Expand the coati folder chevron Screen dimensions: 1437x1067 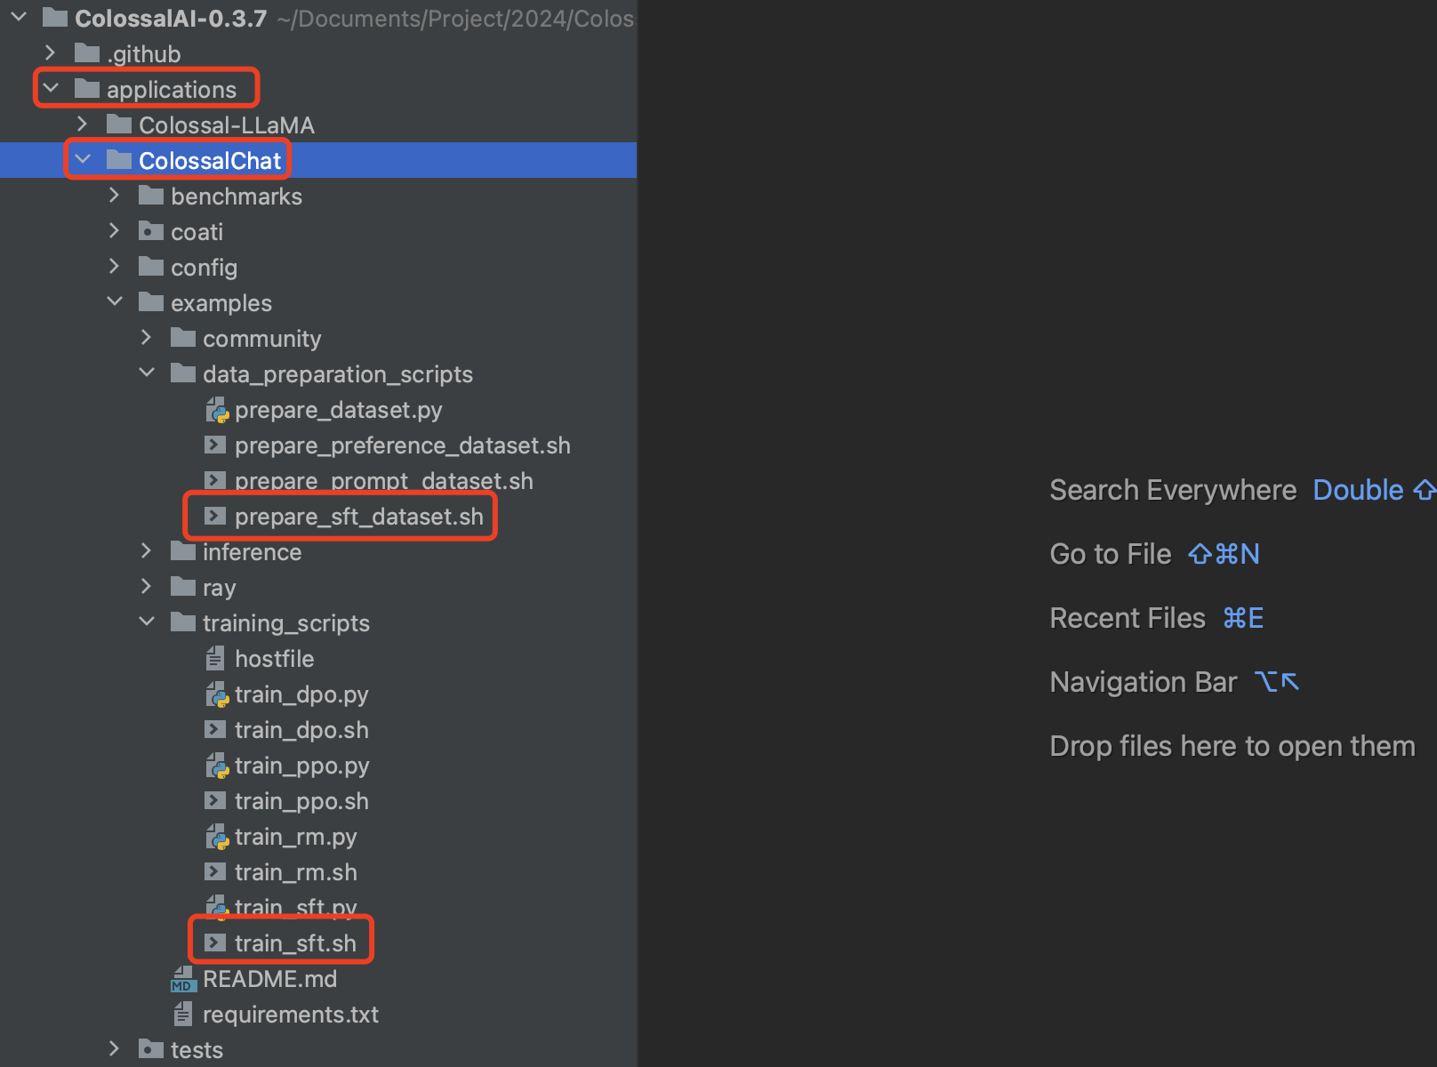115,230
